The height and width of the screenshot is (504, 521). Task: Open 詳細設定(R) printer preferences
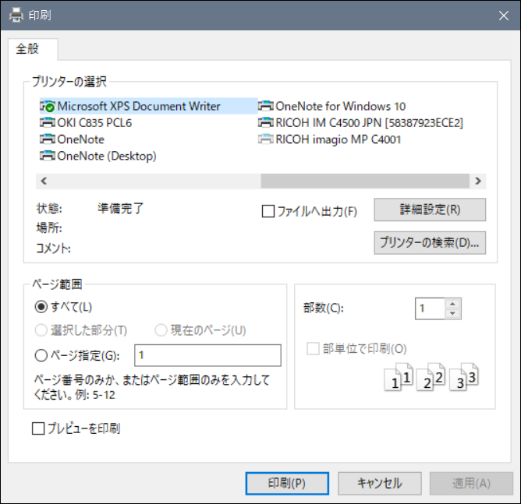click(x=430, y=210)
